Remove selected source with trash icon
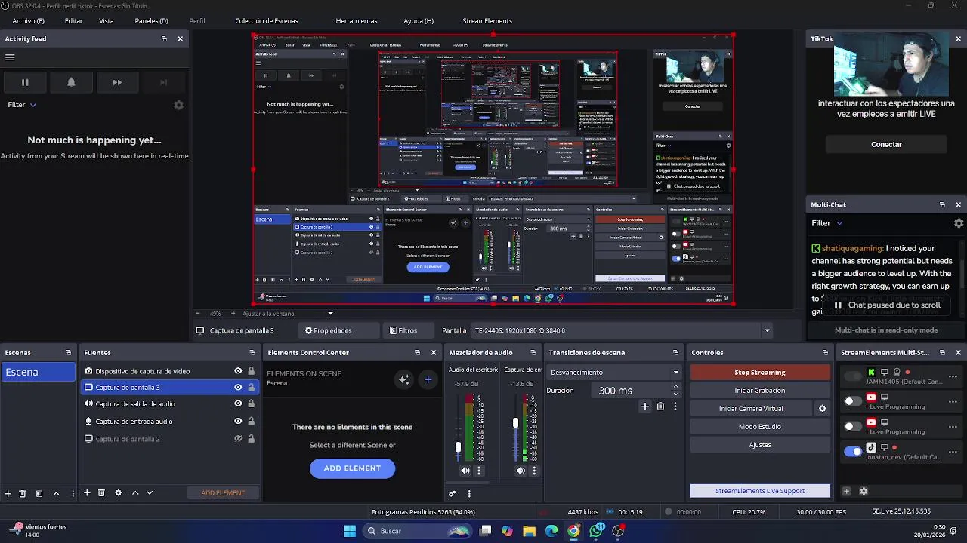Viewport: 967px width, 543px height. click(x=101, y=493)
